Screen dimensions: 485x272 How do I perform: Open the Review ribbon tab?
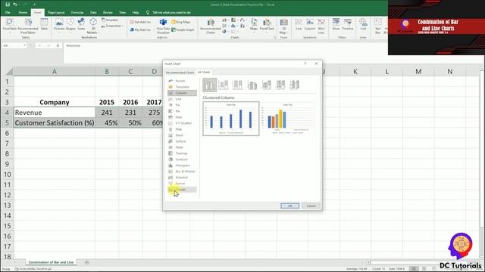point(108,12)
